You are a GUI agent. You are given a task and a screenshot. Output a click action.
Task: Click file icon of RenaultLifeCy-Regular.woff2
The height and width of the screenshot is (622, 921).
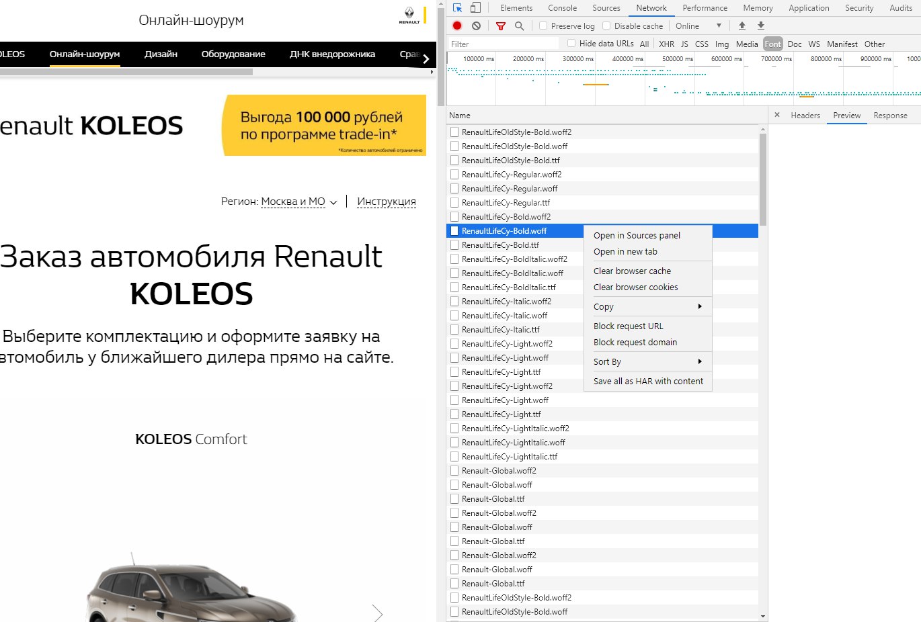pos(454,175)
